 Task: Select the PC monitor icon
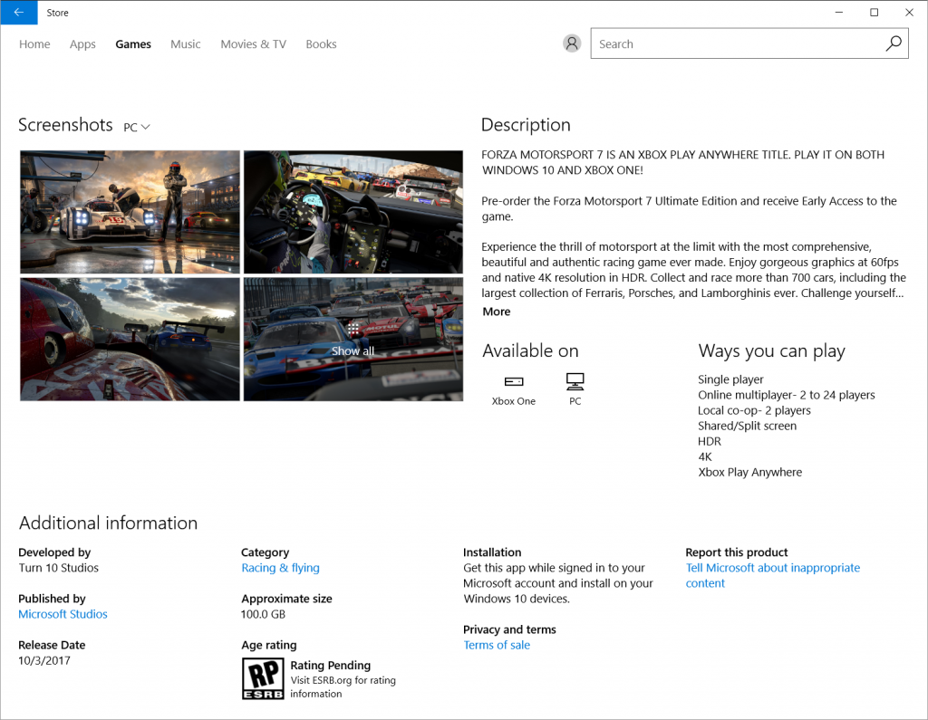point(575,381)
